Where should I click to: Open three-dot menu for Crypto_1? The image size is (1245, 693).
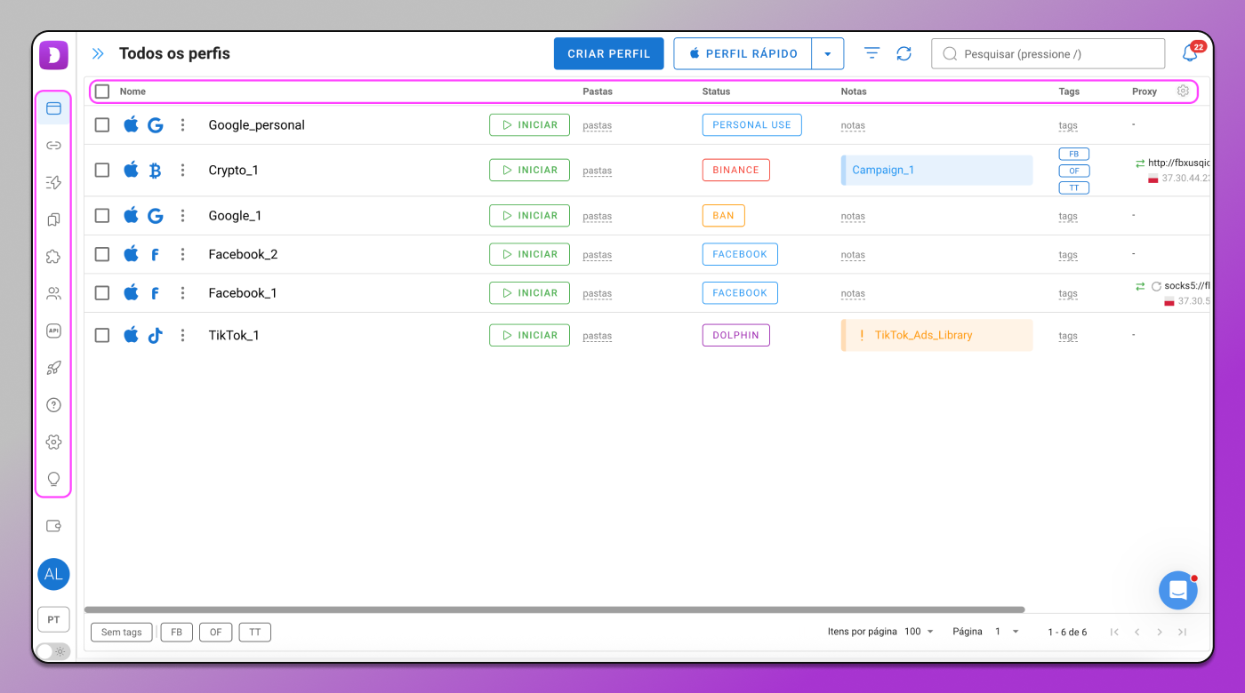[182, 171]
